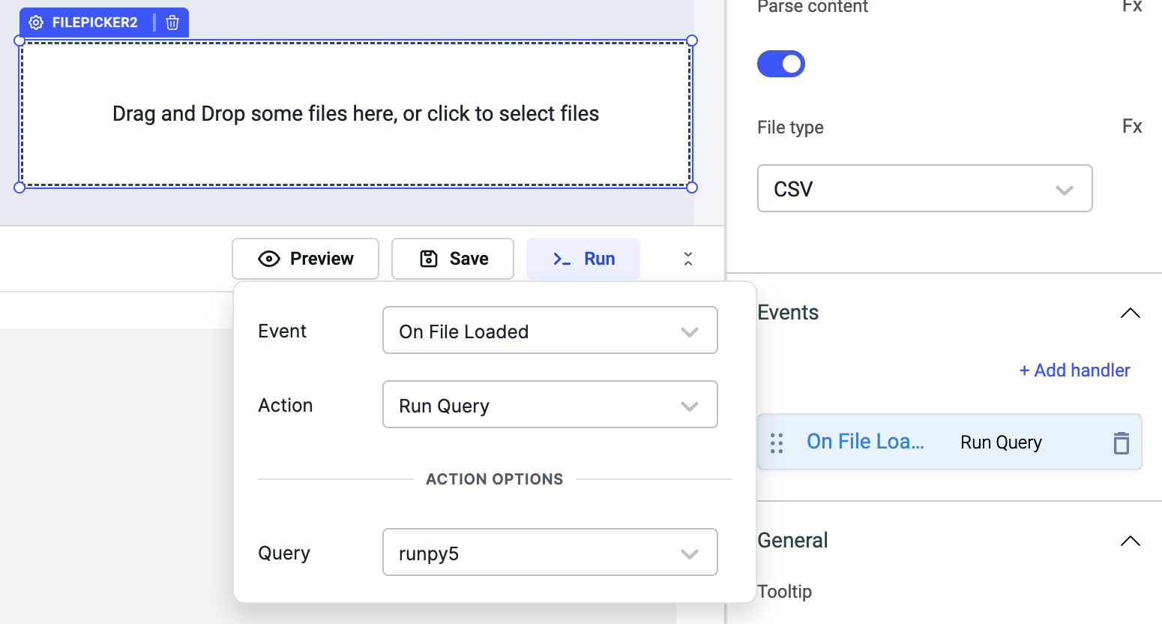Delete the FILEPICKER2 widget via trash icon

point(172,22)
